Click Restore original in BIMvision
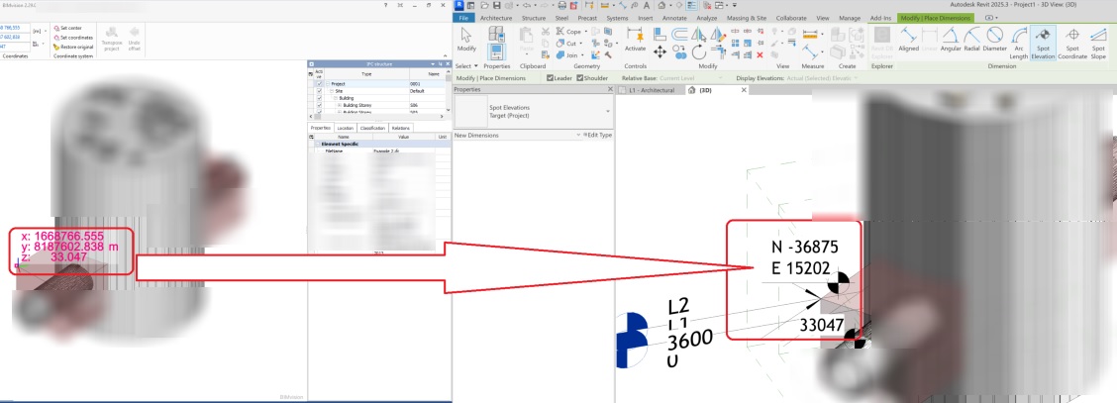Viewport: 1117px width, 403px height. coord(72,47)
